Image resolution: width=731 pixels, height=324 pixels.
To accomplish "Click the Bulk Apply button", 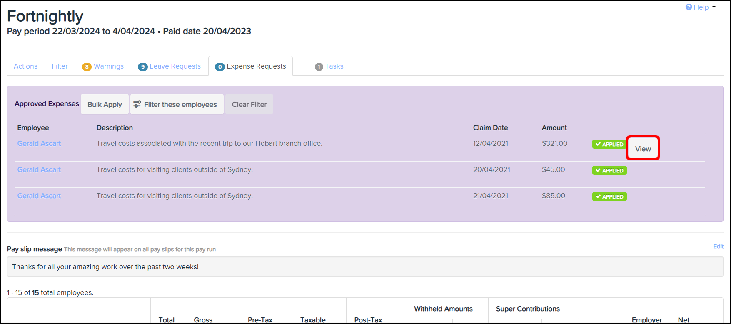I will [105, 104].
